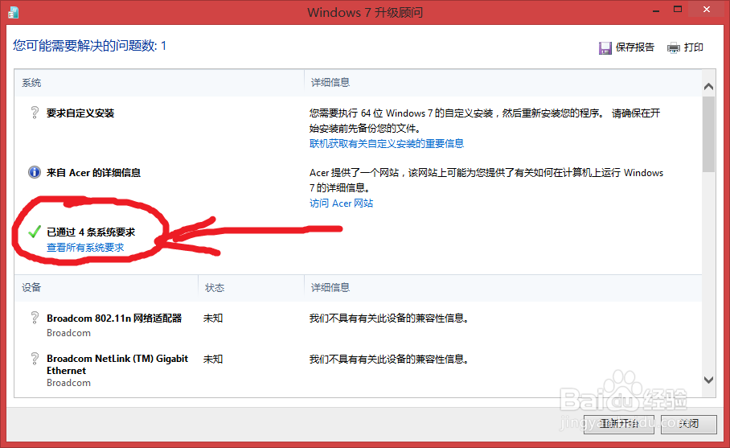Screen dimensions: 730x448
Task: Click the 系统 column header
Action: pyautogui.click(x=31, y=83)
